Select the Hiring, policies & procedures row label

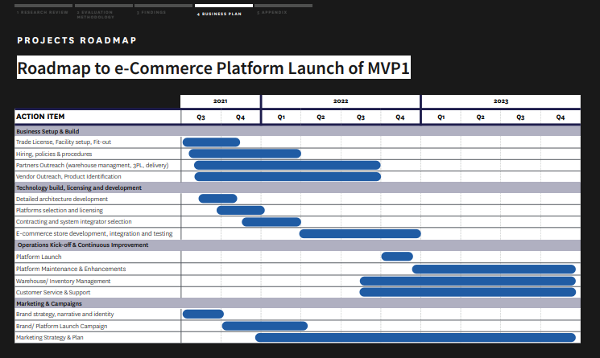point(54,154)
